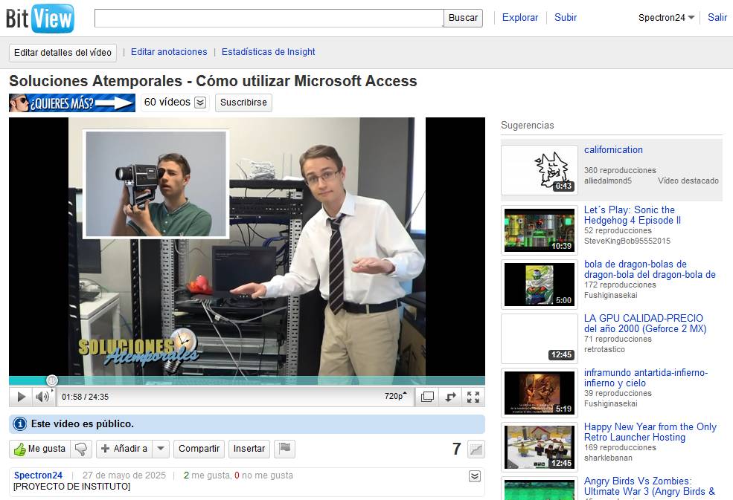Click the Compartir button
The height and width of the screenshot is (500, 733).
(199, 449)
